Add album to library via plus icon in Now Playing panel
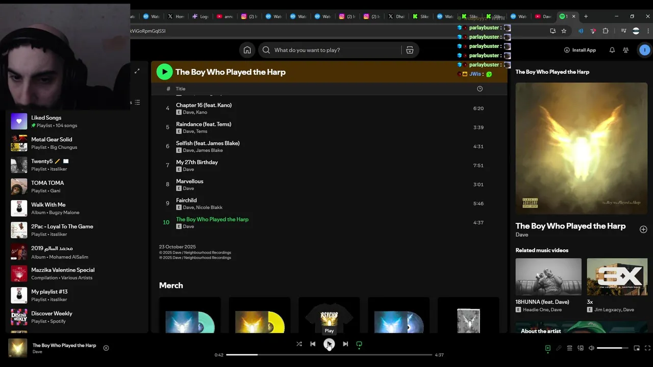 pyautogui.click(x=643, y=229)
